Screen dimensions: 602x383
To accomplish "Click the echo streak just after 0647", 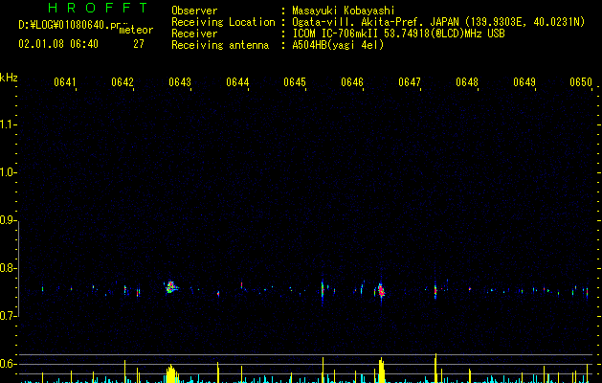I will tap(435, 290).
